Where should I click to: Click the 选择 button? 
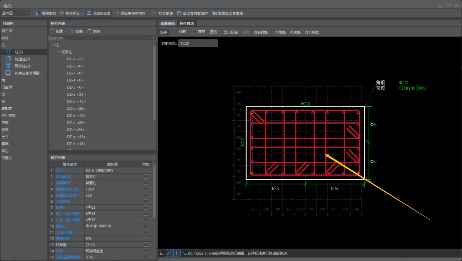click(x=164, y=32)
